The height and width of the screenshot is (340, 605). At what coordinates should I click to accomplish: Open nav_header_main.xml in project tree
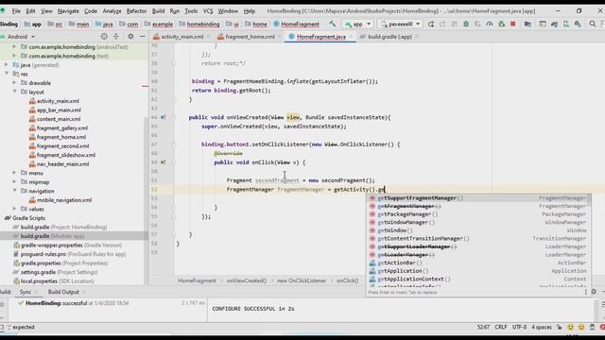tap(63, 163)
